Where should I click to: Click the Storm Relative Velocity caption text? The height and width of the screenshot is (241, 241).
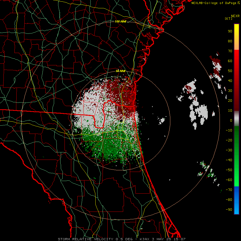122,239
